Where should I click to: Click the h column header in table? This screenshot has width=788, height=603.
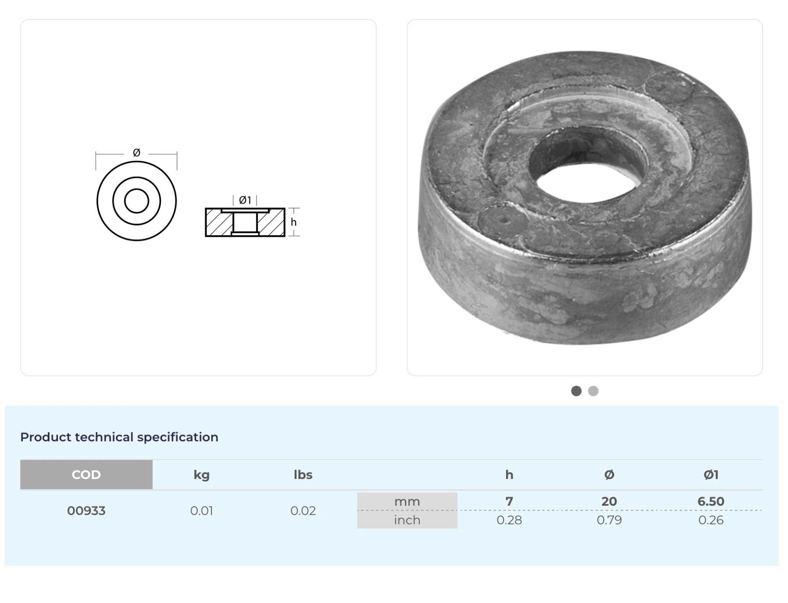click(509, 475)
